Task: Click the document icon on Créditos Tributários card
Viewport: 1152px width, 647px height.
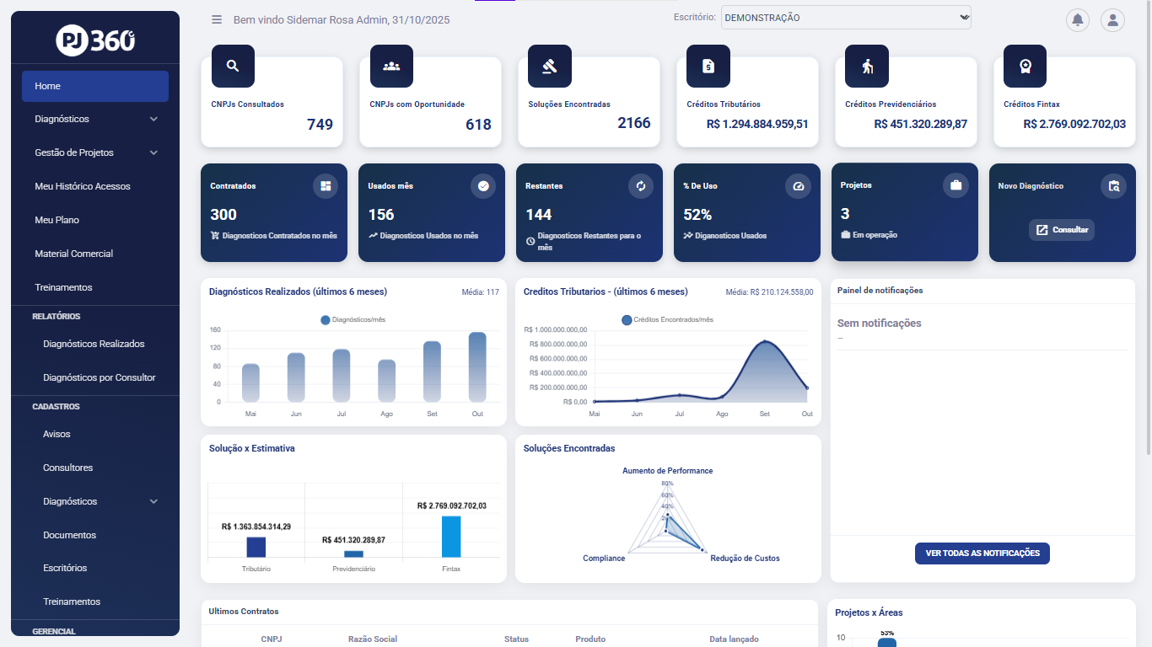Action: click(708, 66)
